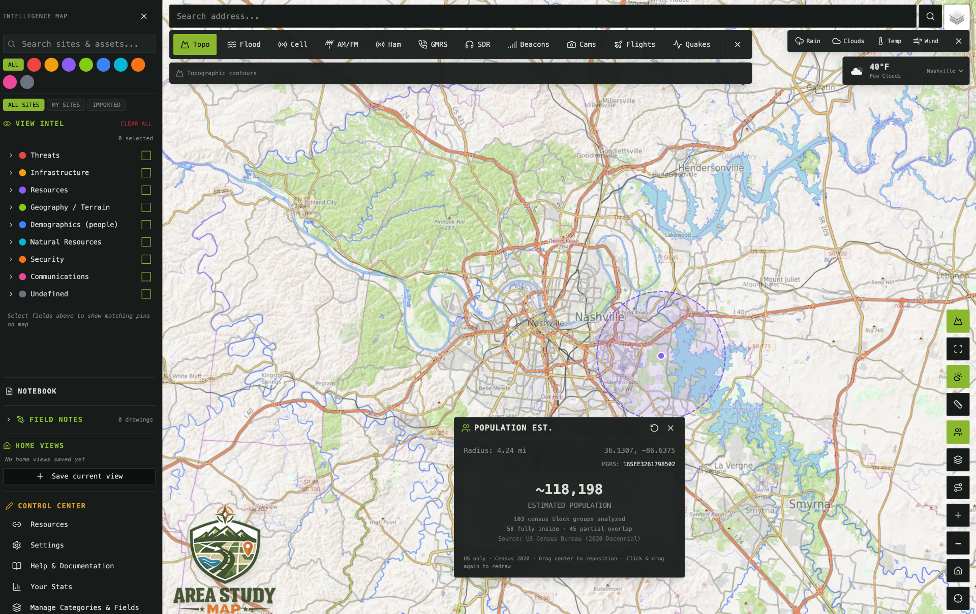The width and height of the screenshot is (976, 614).
Task: Click the home view map button
Action: 958,571
